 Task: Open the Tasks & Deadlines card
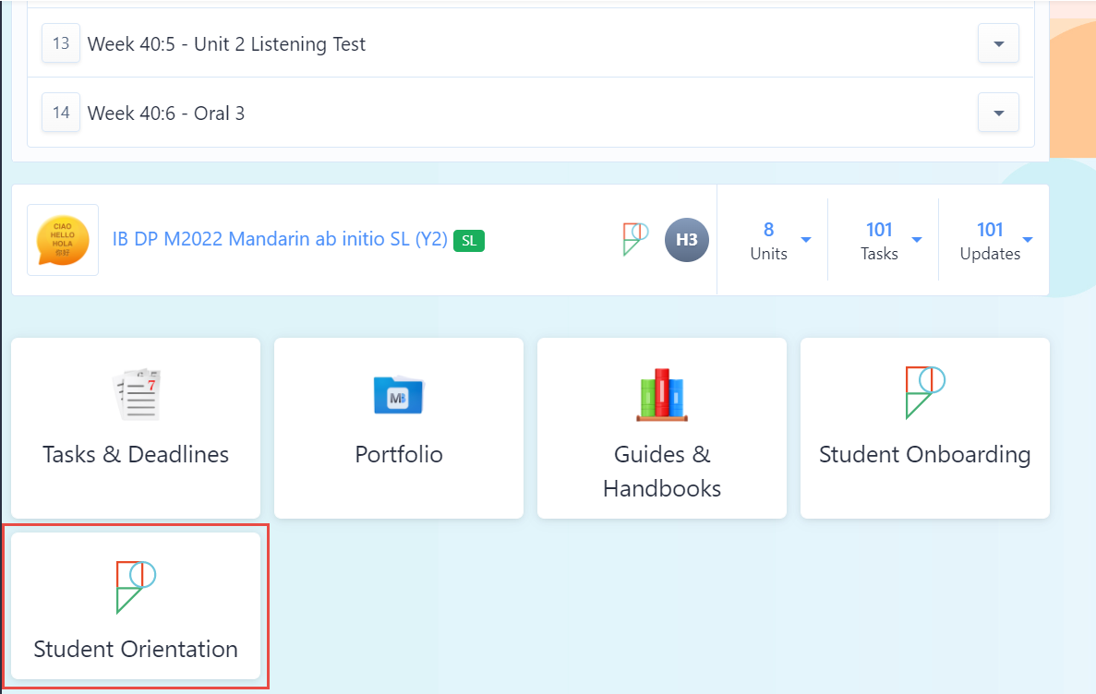pyautogui.click(x=136, y=428)
